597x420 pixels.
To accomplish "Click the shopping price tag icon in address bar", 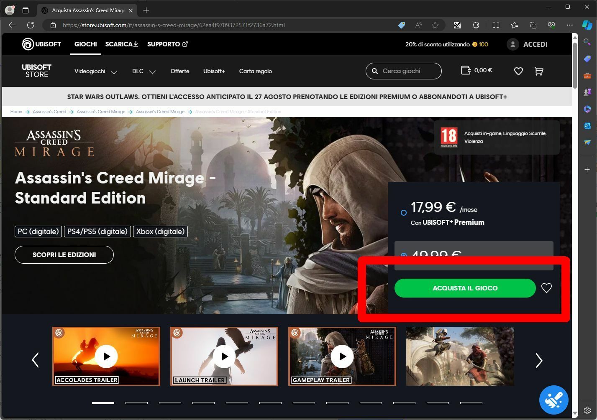I will [x=402, y=25].
